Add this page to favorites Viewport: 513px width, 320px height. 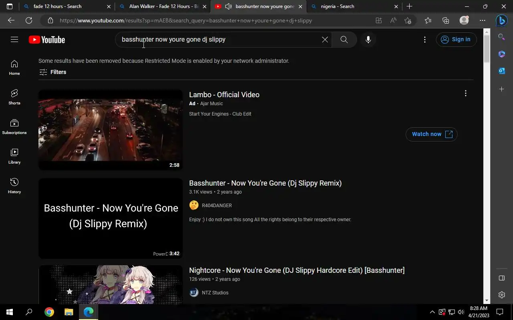click(408, 20)
